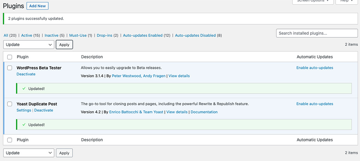
Task: Click the Yoast Duplicate Post plugin name
Action: point(37,104)
